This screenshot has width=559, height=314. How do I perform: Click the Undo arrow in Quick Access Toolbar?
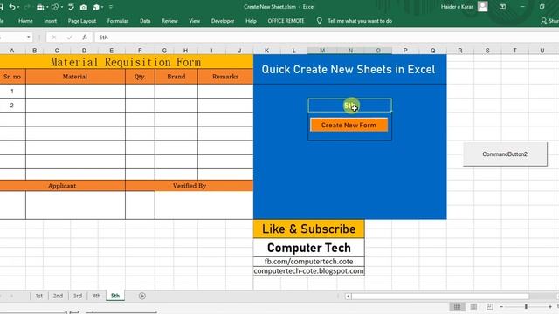(12, 7)
